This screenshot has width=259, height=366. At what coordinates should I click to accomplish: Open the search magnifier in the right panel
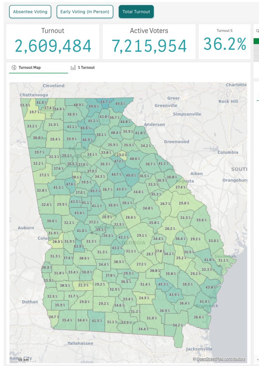click(257, 30)
